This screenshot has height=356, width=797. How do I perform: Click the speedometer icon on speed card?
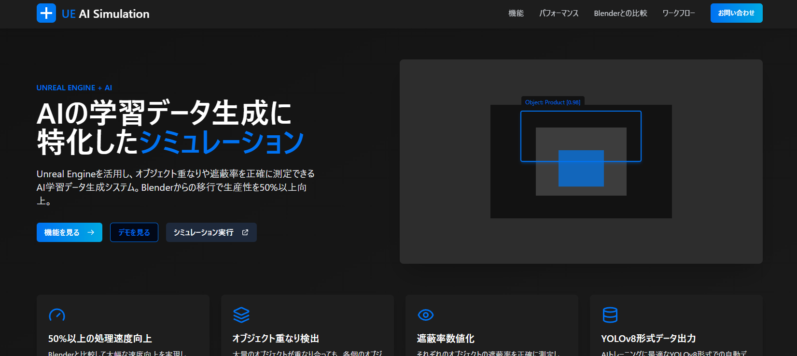57,315
